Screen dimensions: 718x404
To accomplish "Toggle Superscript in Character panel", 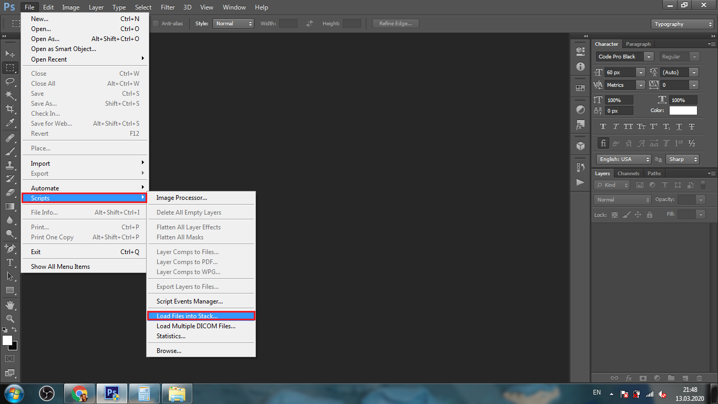I will (x=653, y=127).
